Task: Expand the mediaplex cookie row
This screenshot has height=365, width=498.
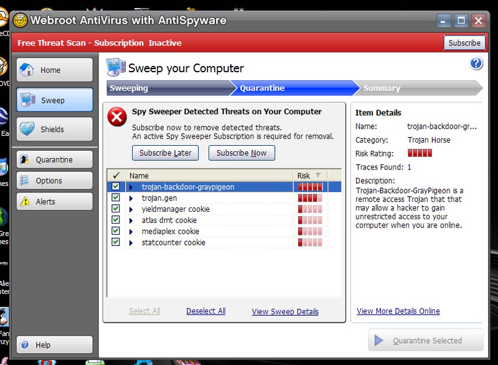Action: [131, 232]
